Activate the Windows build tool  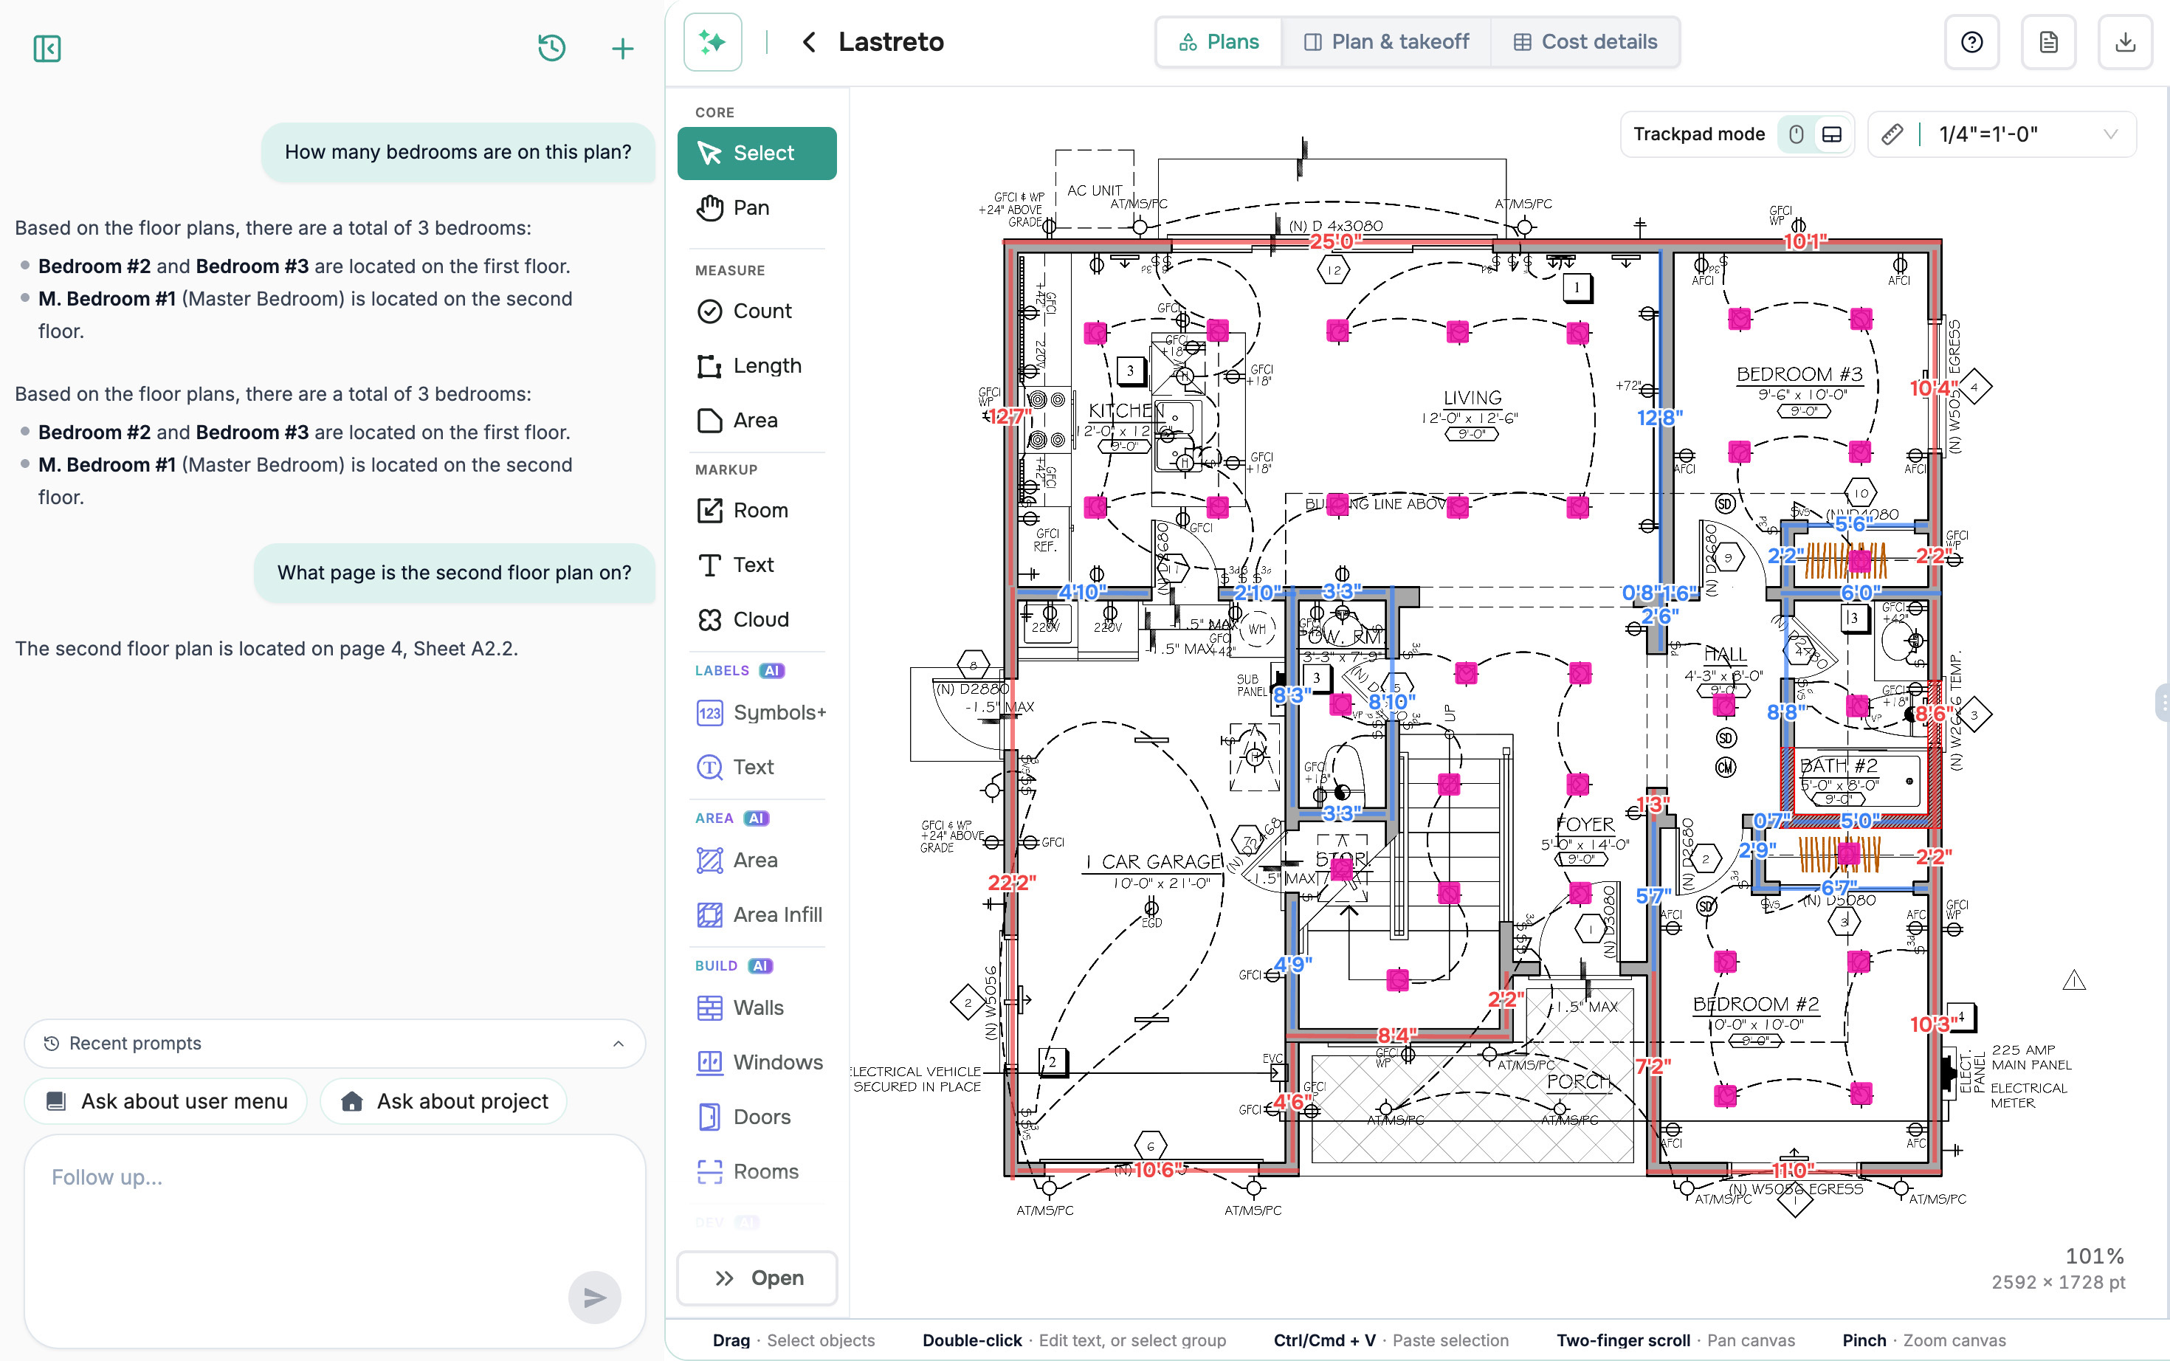tap(757, 1062)
